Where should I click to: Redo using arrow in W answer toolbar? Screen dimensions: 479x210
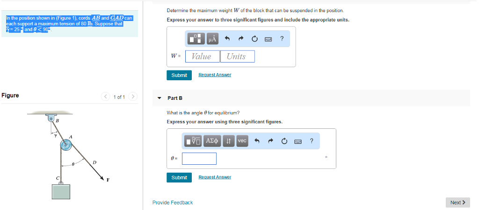[241, 39]
